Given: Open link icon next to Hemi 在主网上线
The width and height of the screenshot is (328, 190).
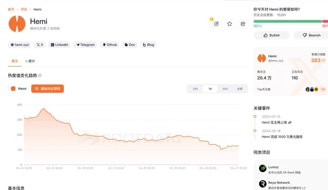Looking at the screenshot, I should [x=290, y=122].
